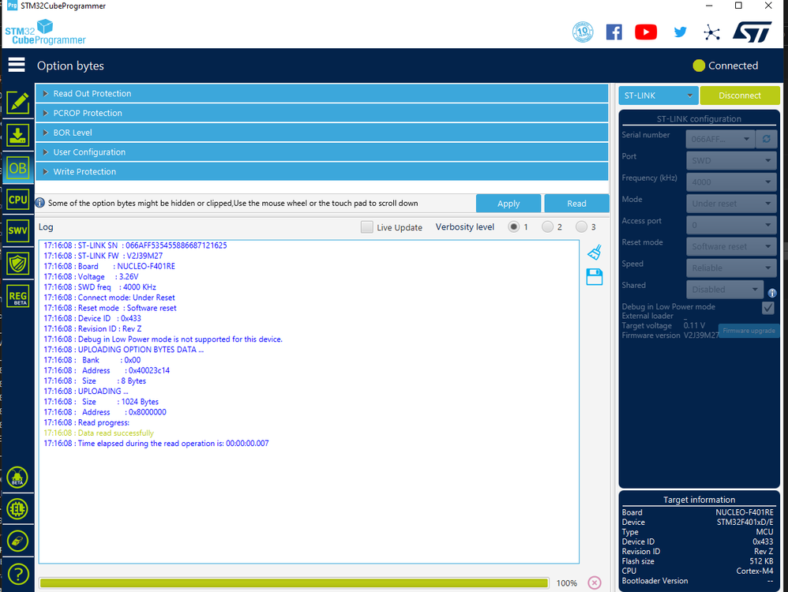This screenshot has width=788, height=592.
Task: Open ST YouTube channel icon
Action: pos(646,32)
